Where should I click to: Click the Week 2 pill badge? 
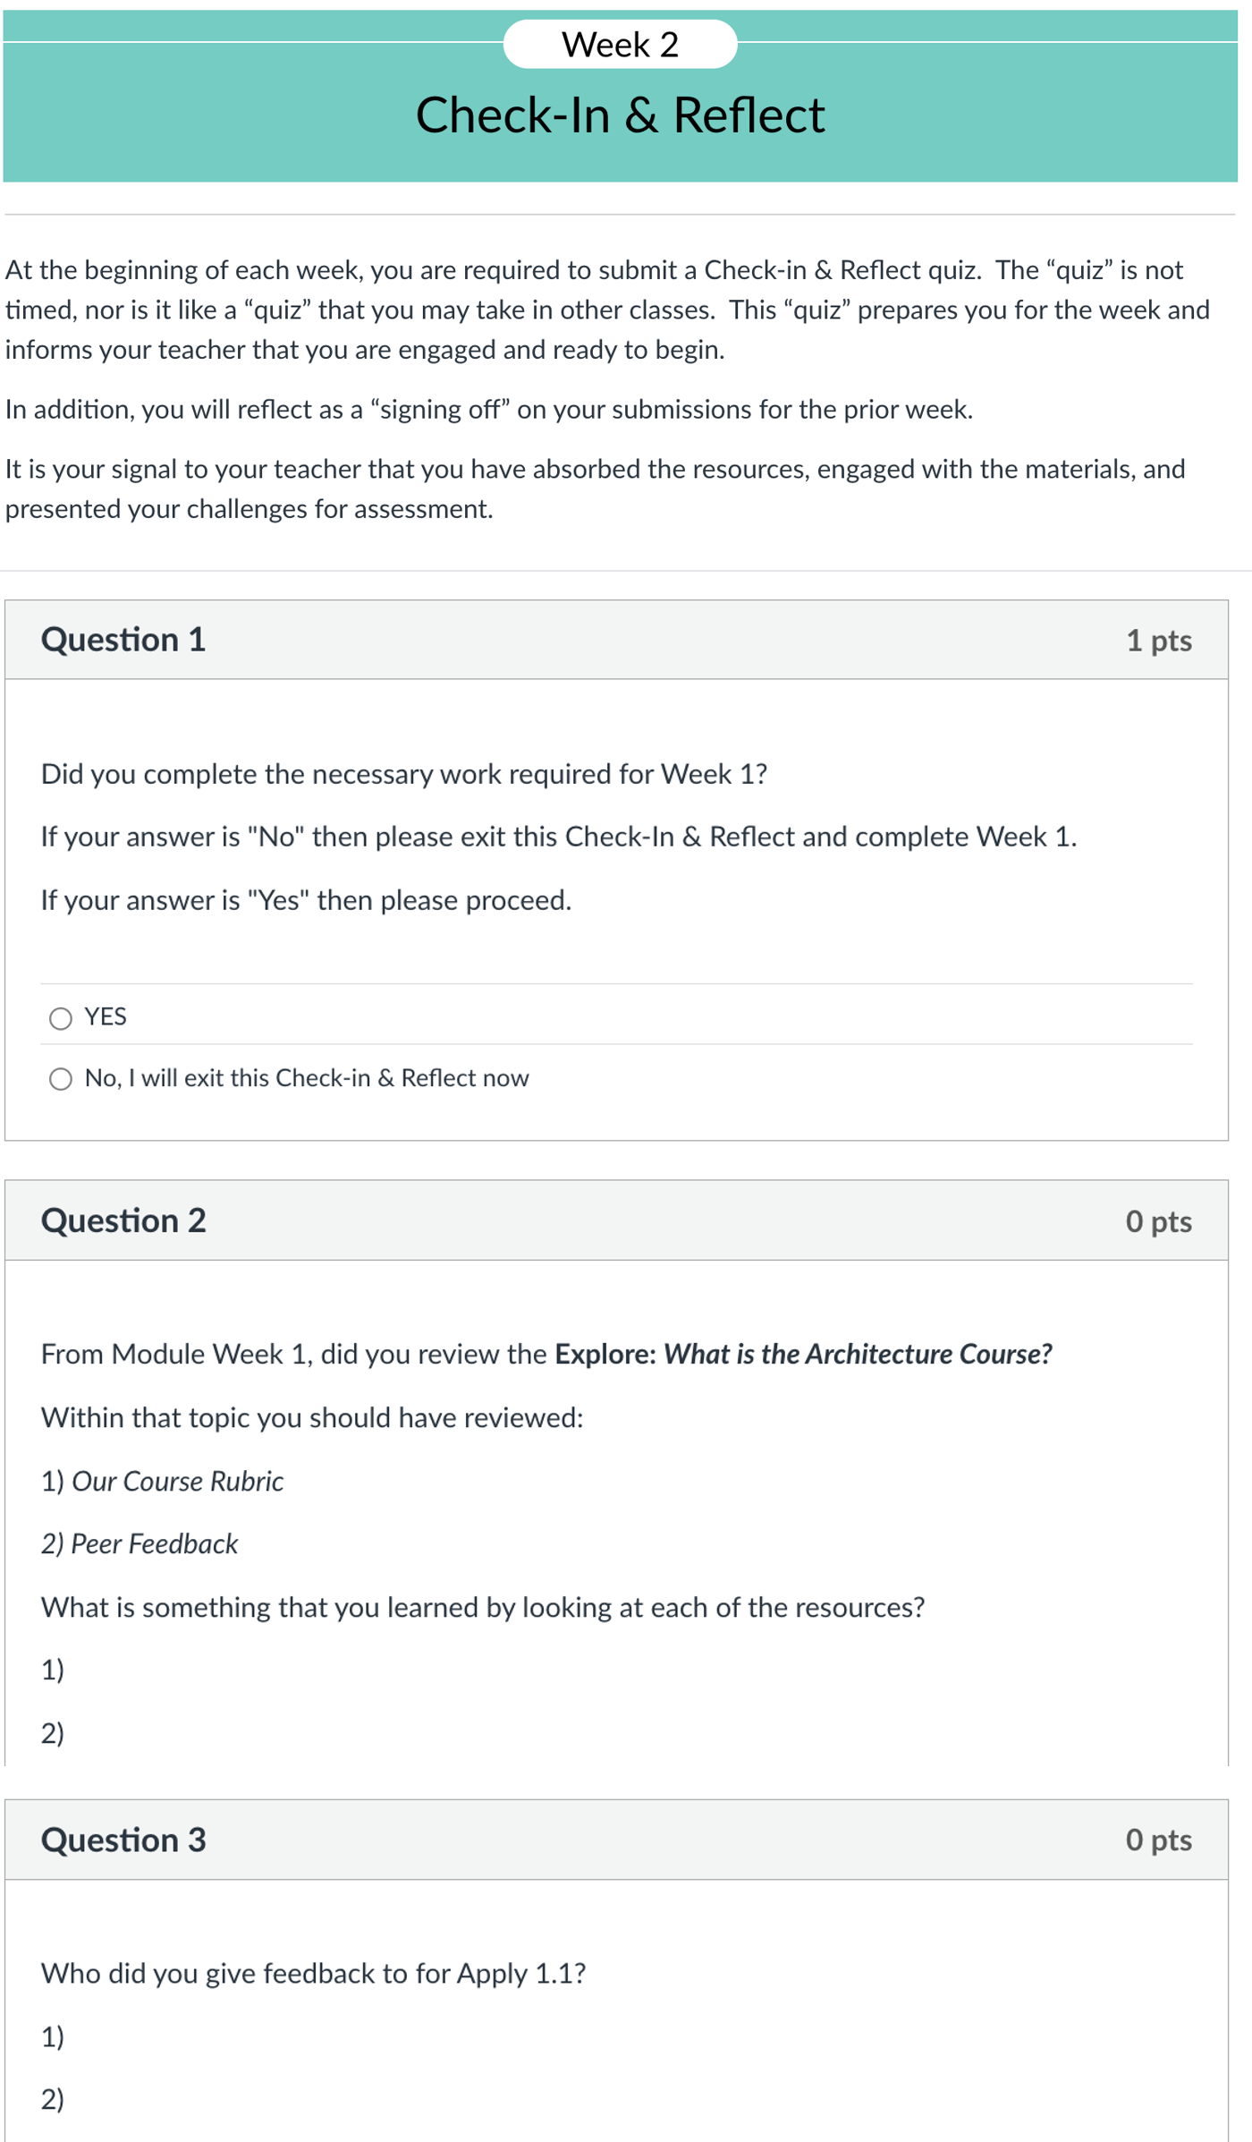pyautogui.click(x=621, y=44)
